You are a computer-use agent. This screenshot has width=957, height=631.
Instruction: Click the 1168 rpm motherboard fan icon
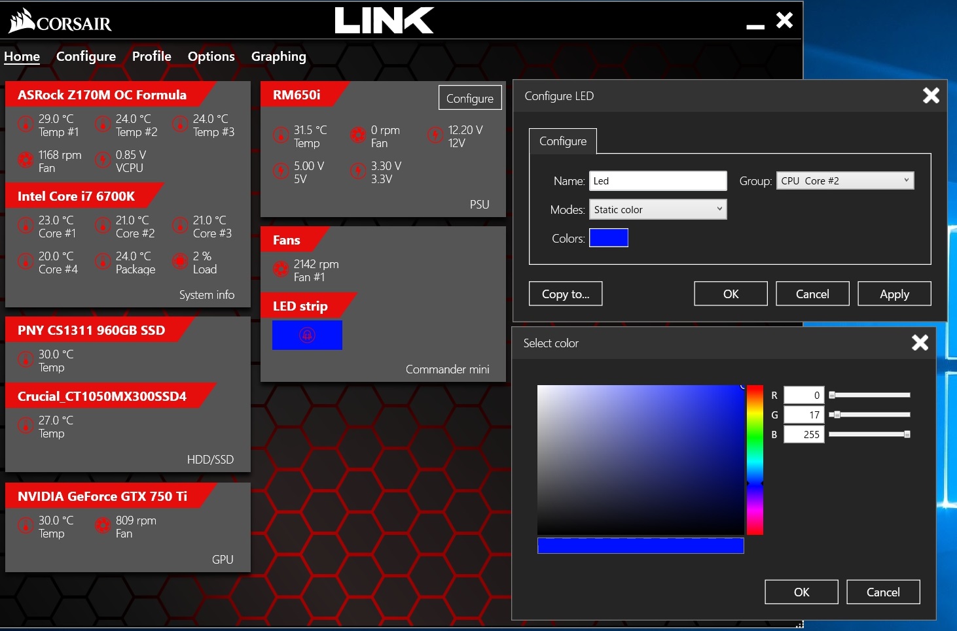point(26,160)
